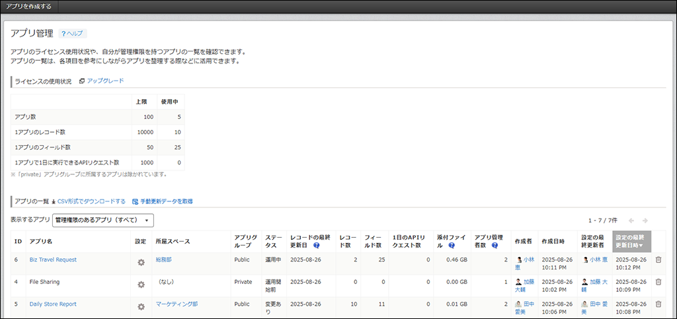Open the 表示するアプリ filter dropdown
677x319 pixels.
(x=102, y=220)
